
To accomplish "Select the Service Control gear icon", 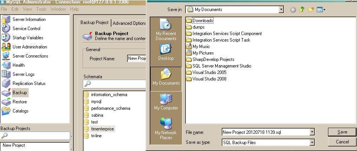I will (x=6, y=29).
